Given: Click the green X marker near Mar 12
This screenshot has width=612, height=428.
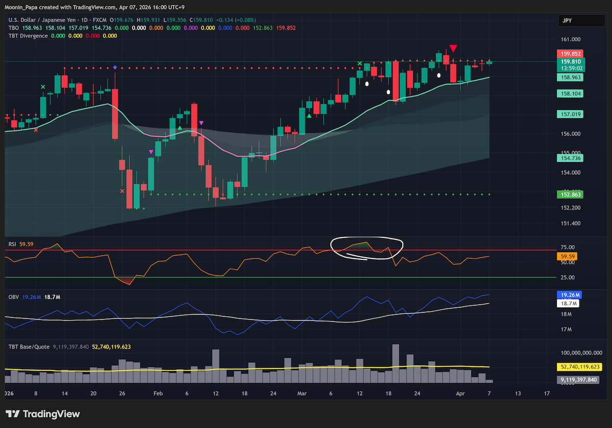Looking at the screenshot, I should [360, 64].
